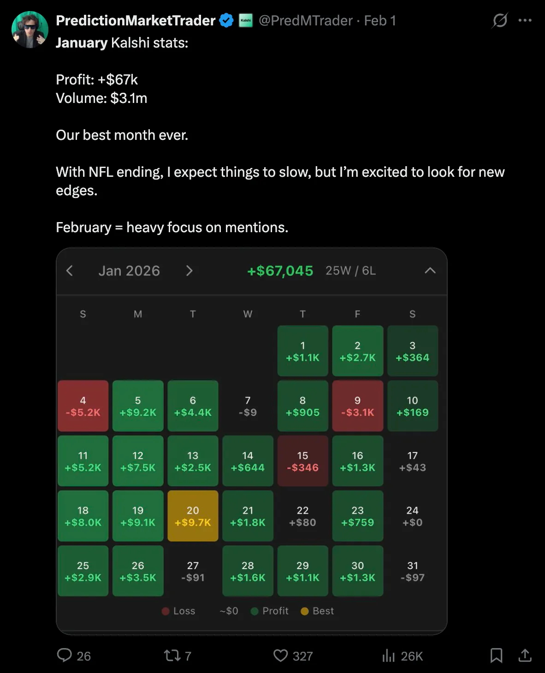Click the blue verified checkmark badge
Viewport: 545px width, 673px height.
[225, 20]
